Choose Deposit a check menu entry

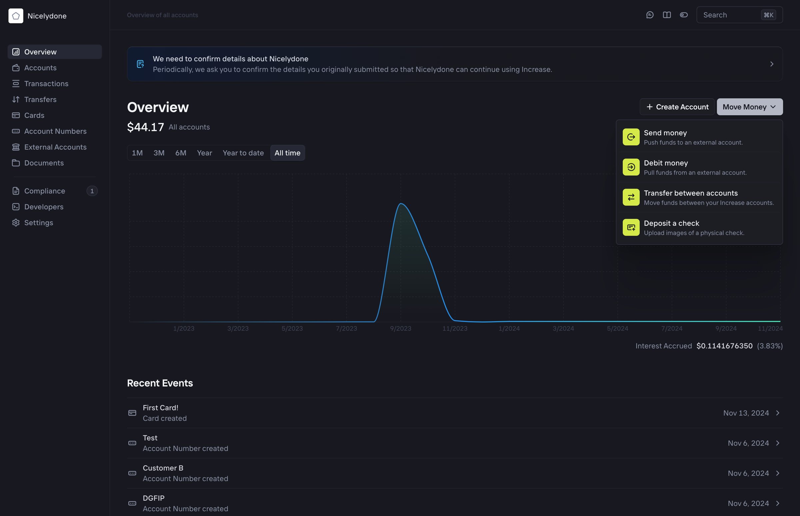pyautogui.click(x=699, y=228)
